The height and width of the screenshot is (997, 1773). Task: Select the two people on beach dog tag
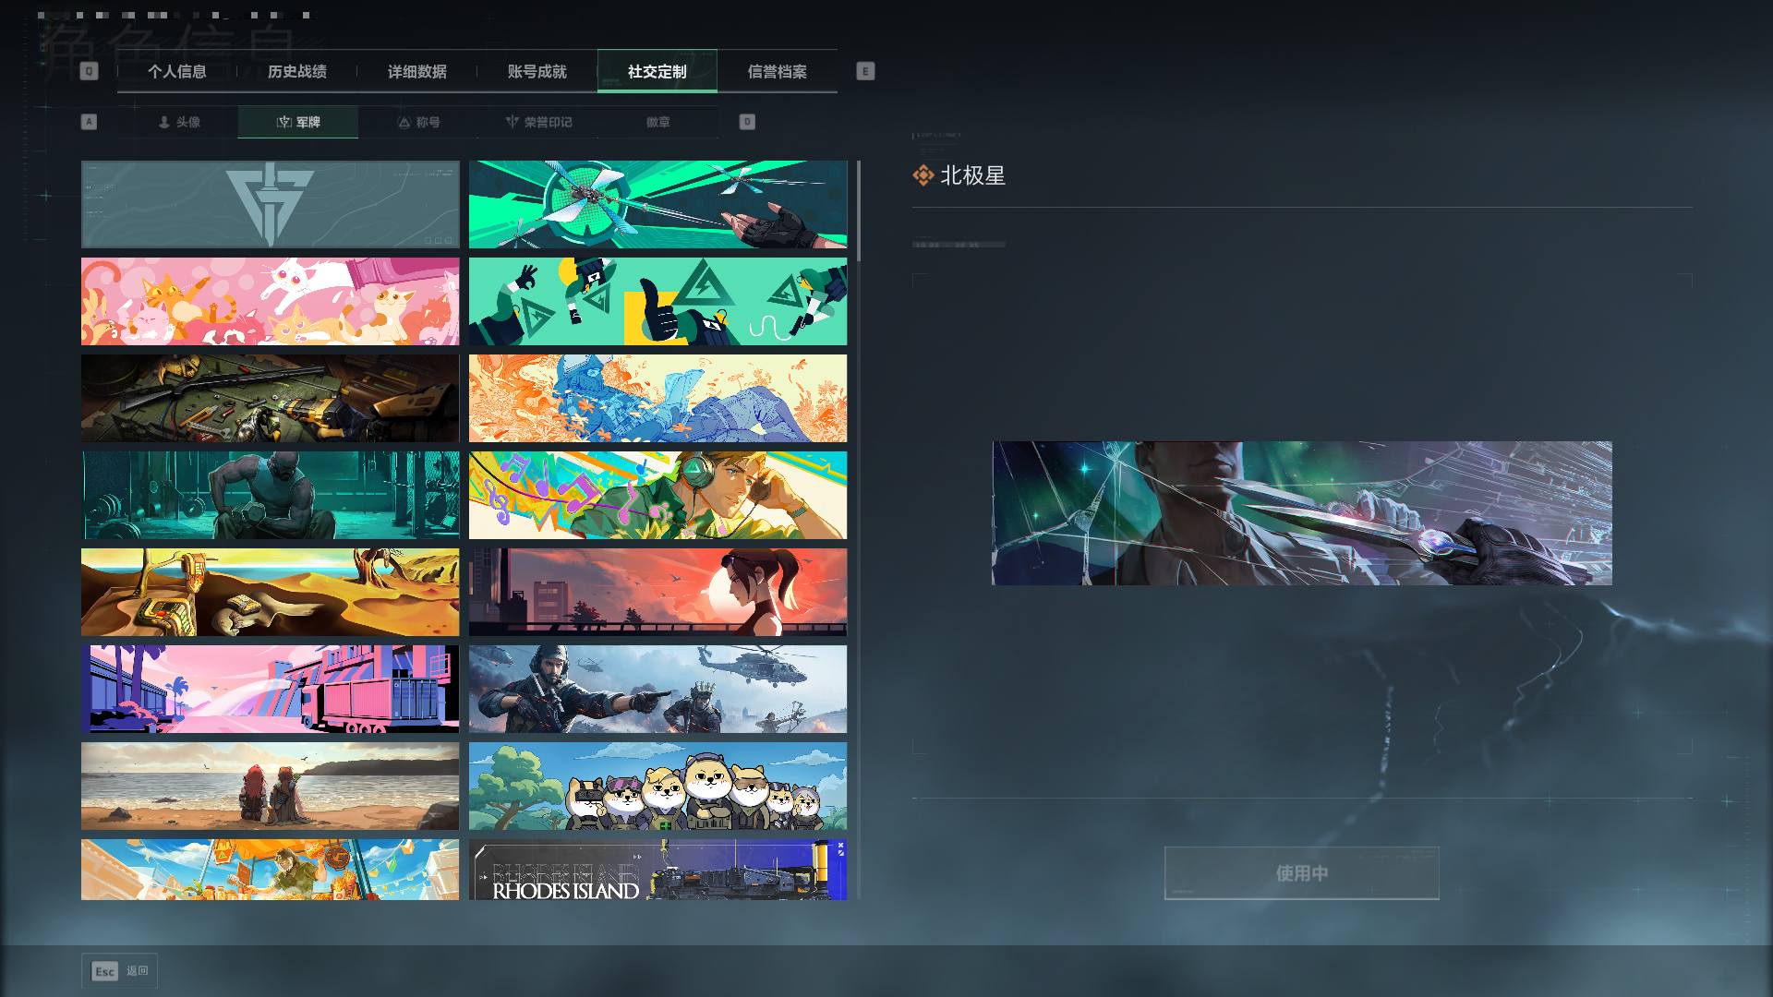(x=270, y=787)
